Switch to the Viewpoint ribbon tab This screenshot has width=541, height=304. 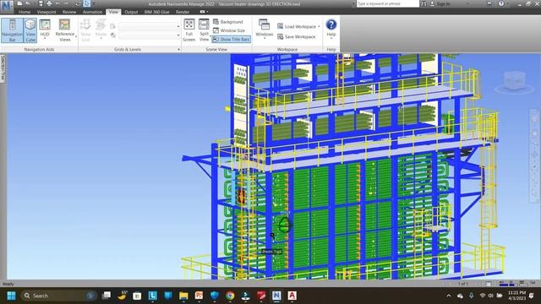pos(46,12)
